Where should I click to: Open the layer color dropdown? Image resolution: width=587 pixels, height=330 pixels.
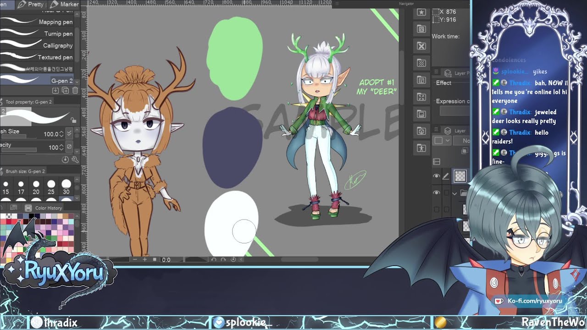443,141
